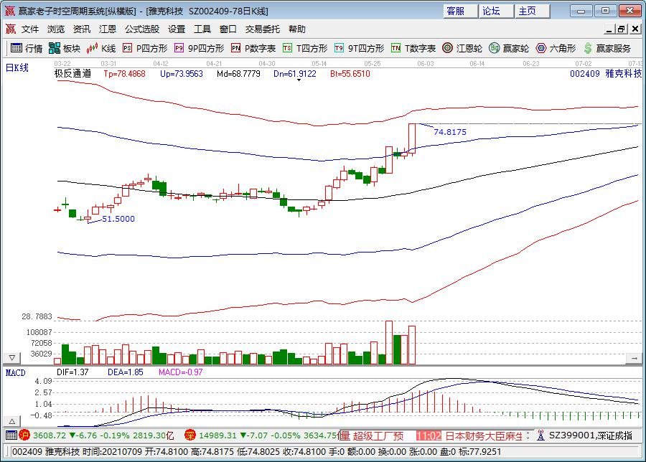
Task: Click the 论坛 forum button
Action: [x=497, y=11]
